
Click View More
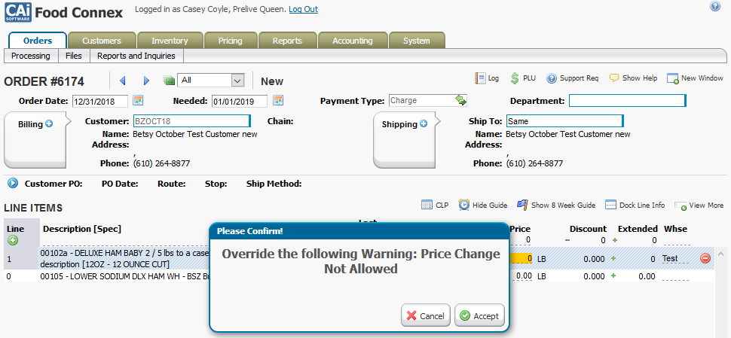[x=699, y=206]
